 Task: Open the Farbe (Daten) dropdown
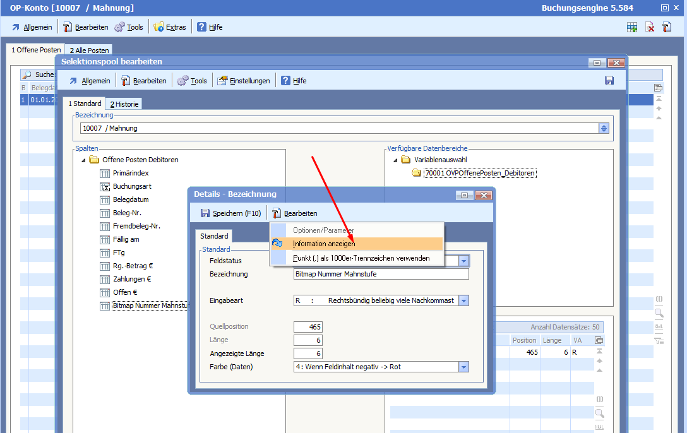point(464,367)
